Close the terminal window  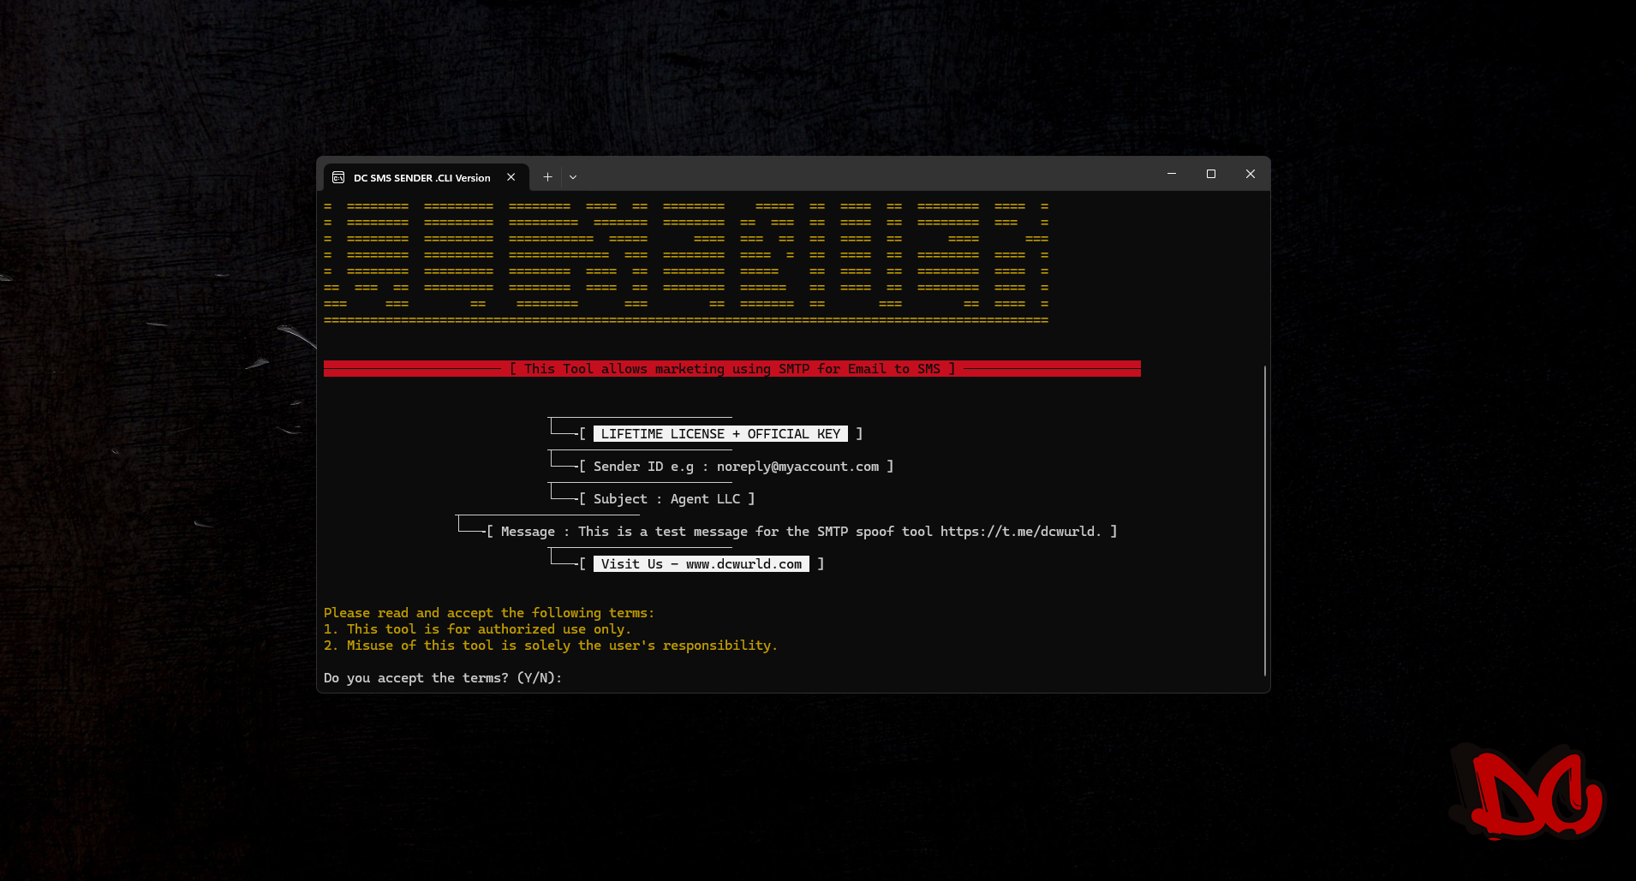pyautogui.click(x=1250, y=174)
